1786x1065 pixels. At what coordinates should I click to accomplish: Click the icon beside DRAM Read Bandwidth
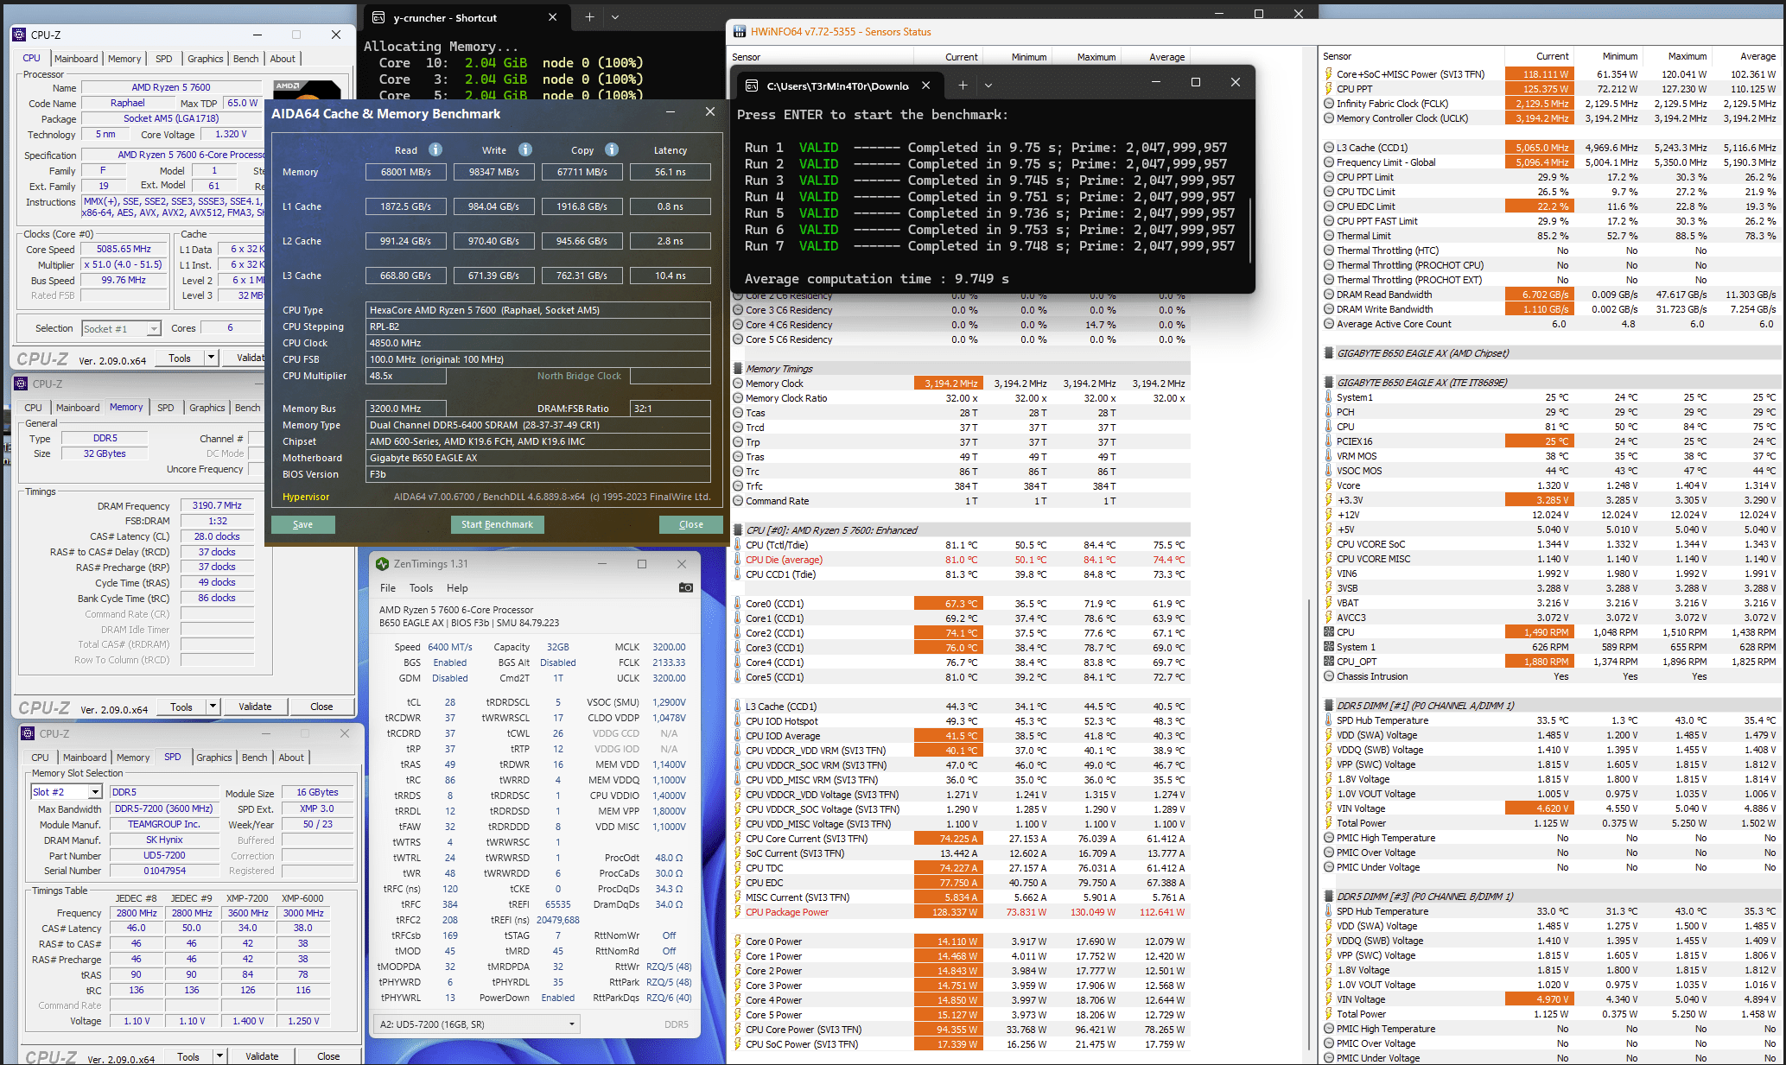1329,295
